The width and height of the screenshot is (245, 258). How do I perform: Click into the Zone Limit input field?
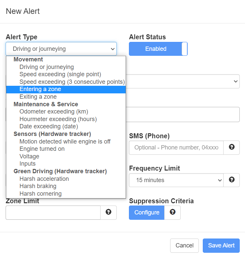(x=53, y=212)
